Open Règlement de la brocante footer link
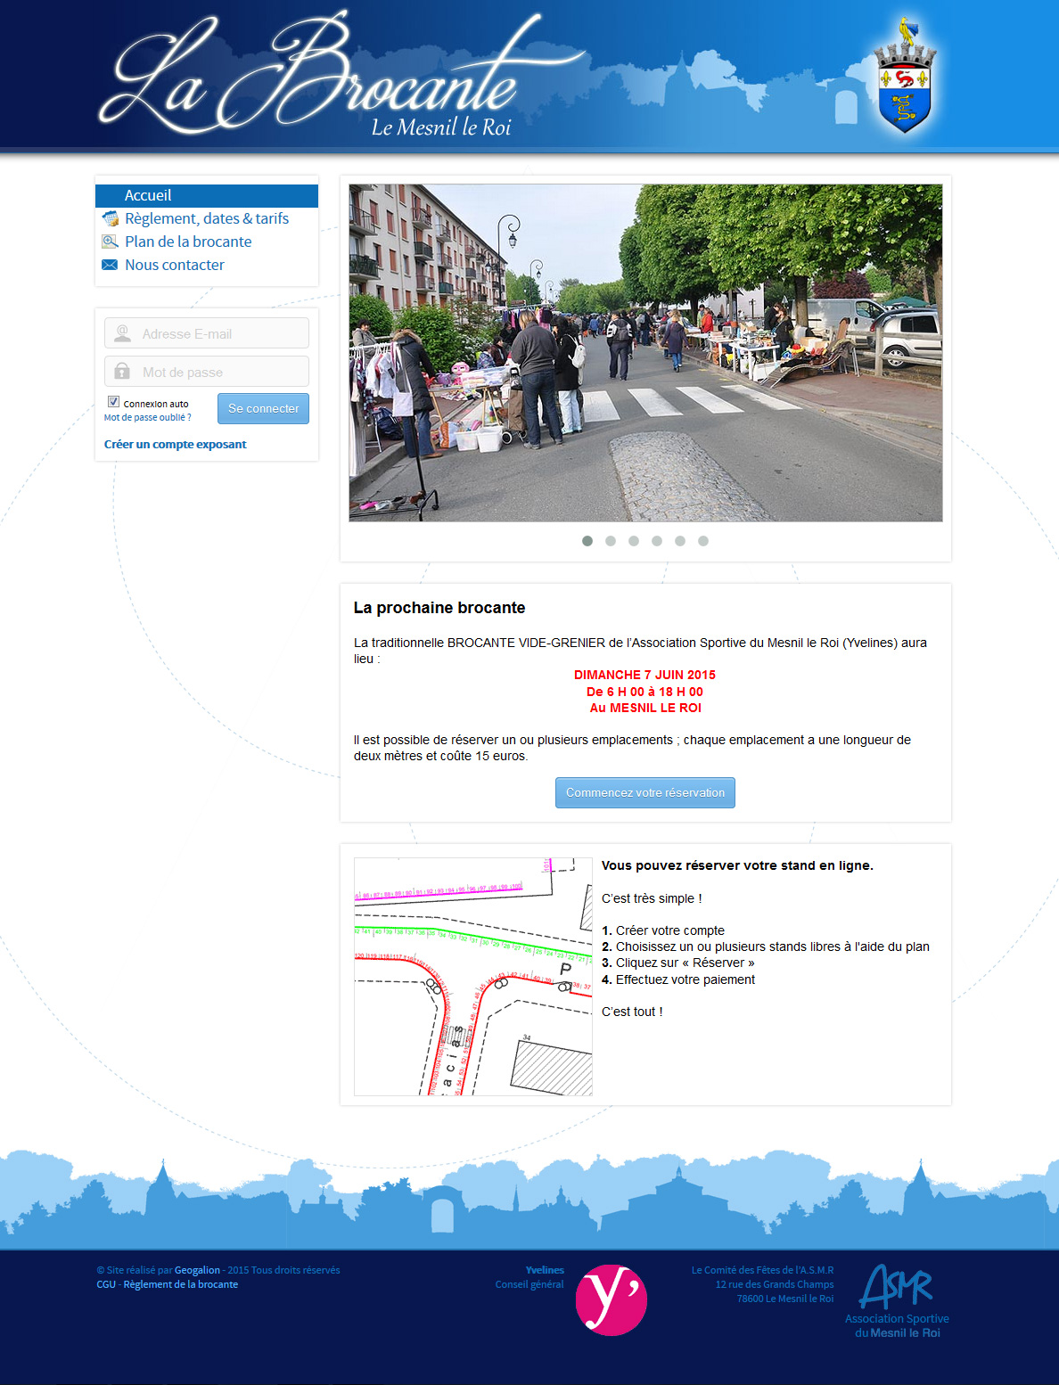Image resolution: width=1059 pixels, height=1385 pixels. click(181, 1284)
